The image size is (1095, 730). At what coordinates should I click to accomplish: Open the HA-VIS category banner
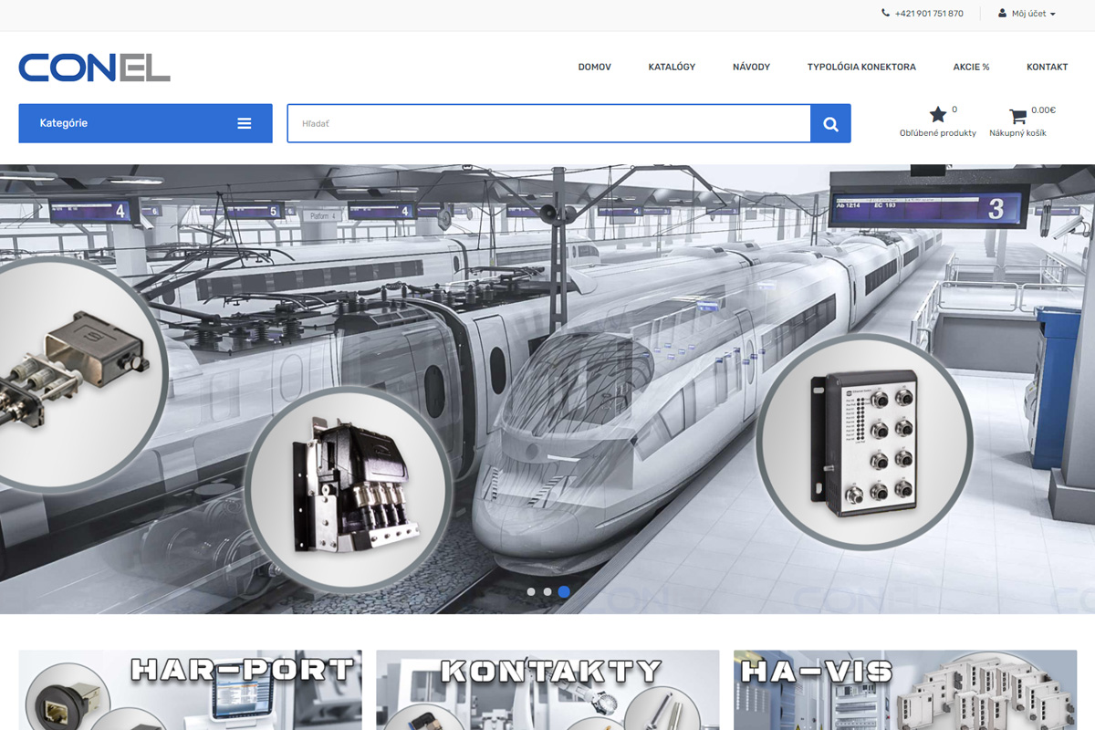tap(905, 690)
